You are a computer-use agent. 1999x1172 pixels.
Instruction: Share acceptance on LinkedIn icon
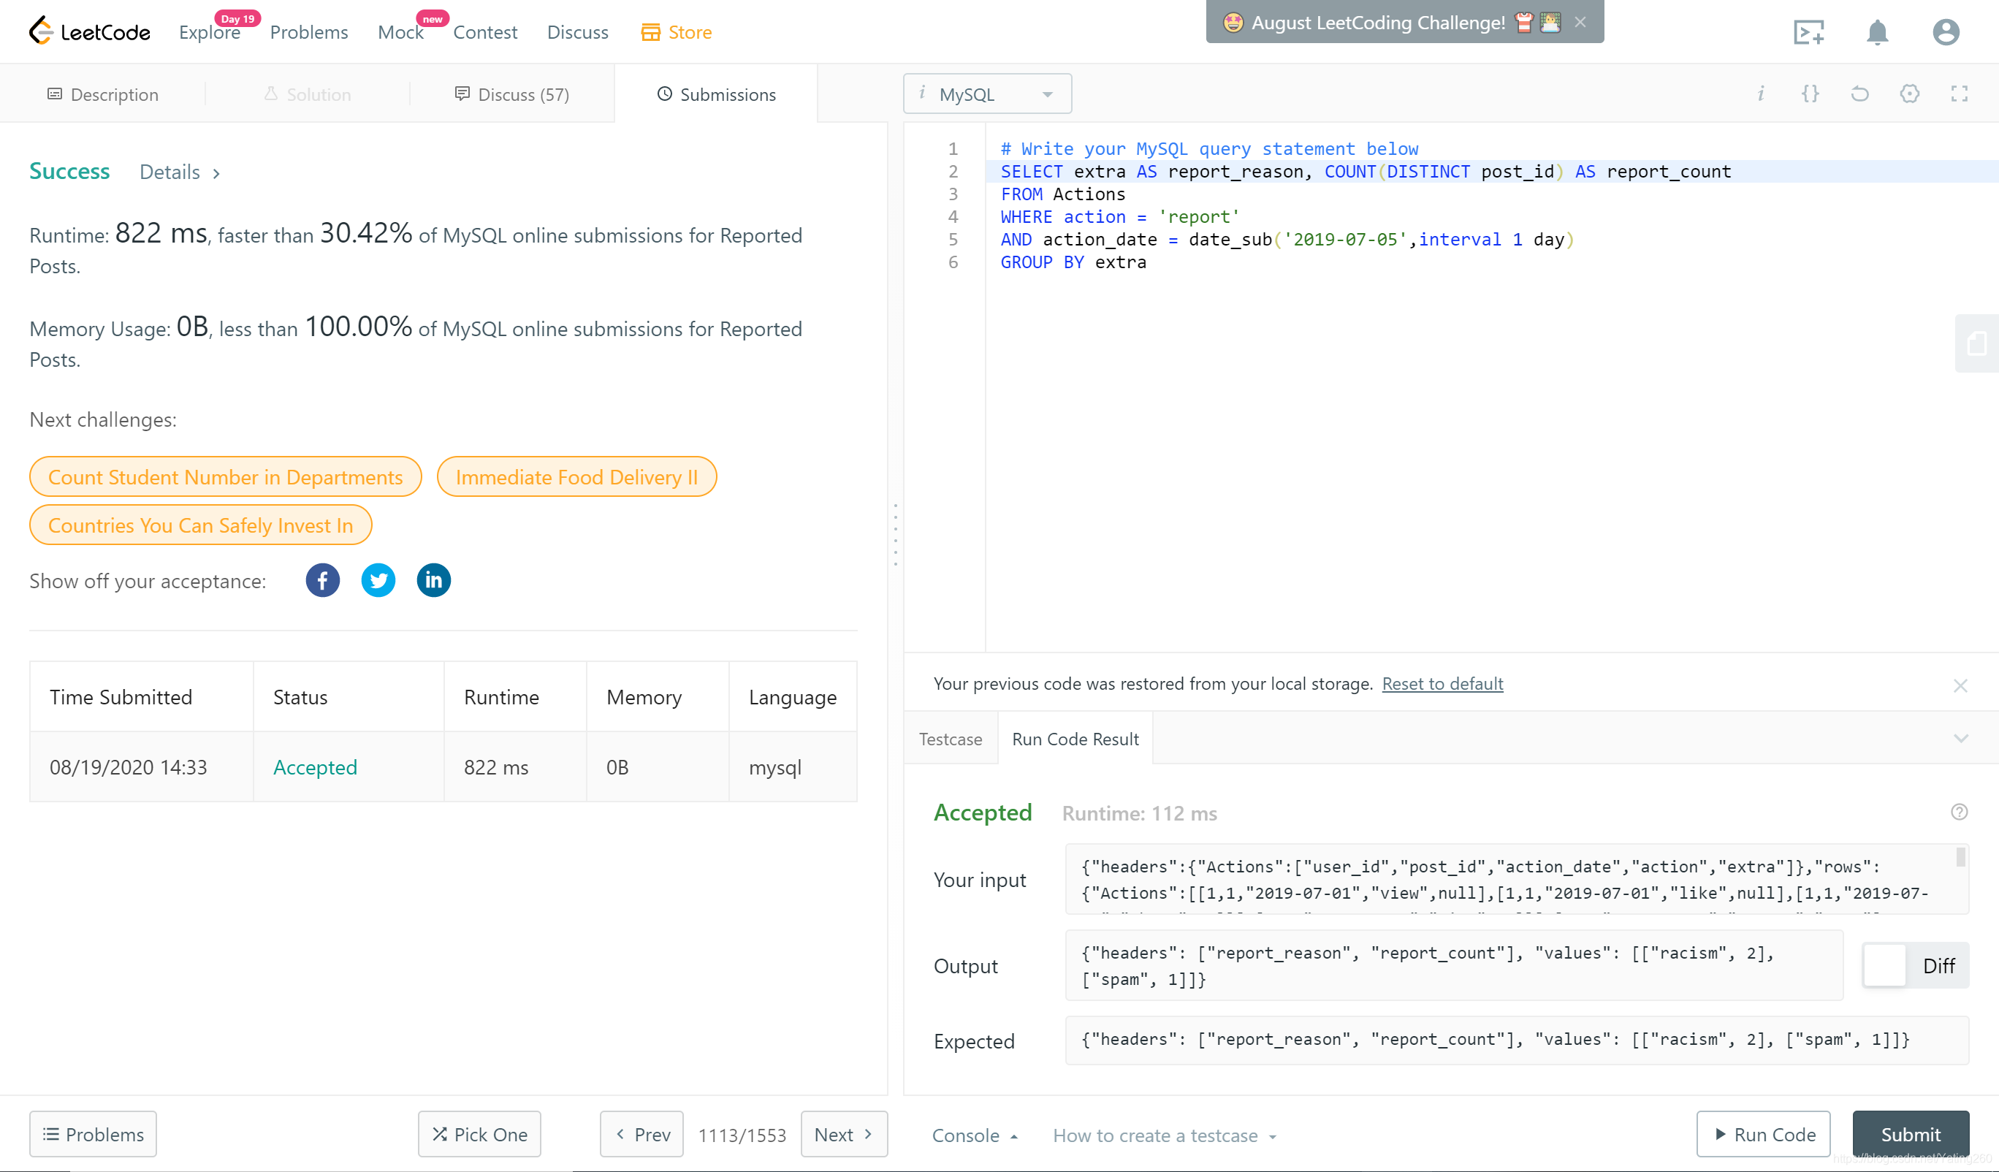[x=433, y=580]
